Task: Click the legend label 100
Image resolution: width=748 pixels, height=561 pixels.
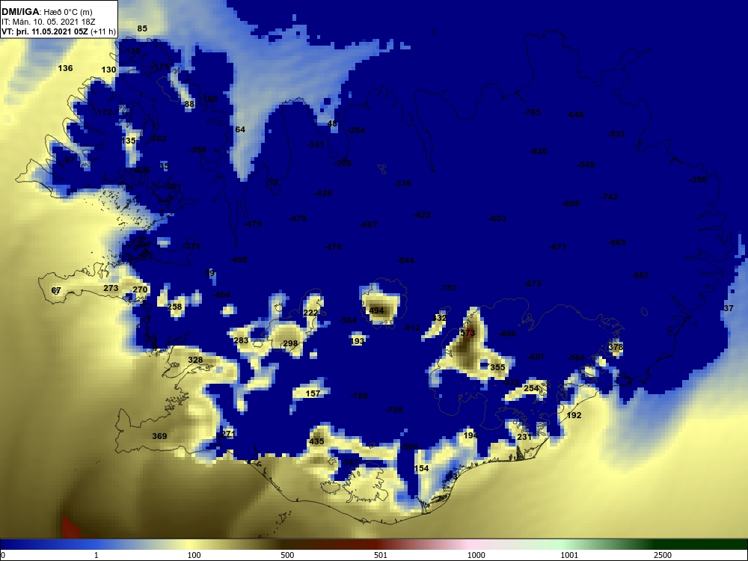Action: tap(194, 555)
